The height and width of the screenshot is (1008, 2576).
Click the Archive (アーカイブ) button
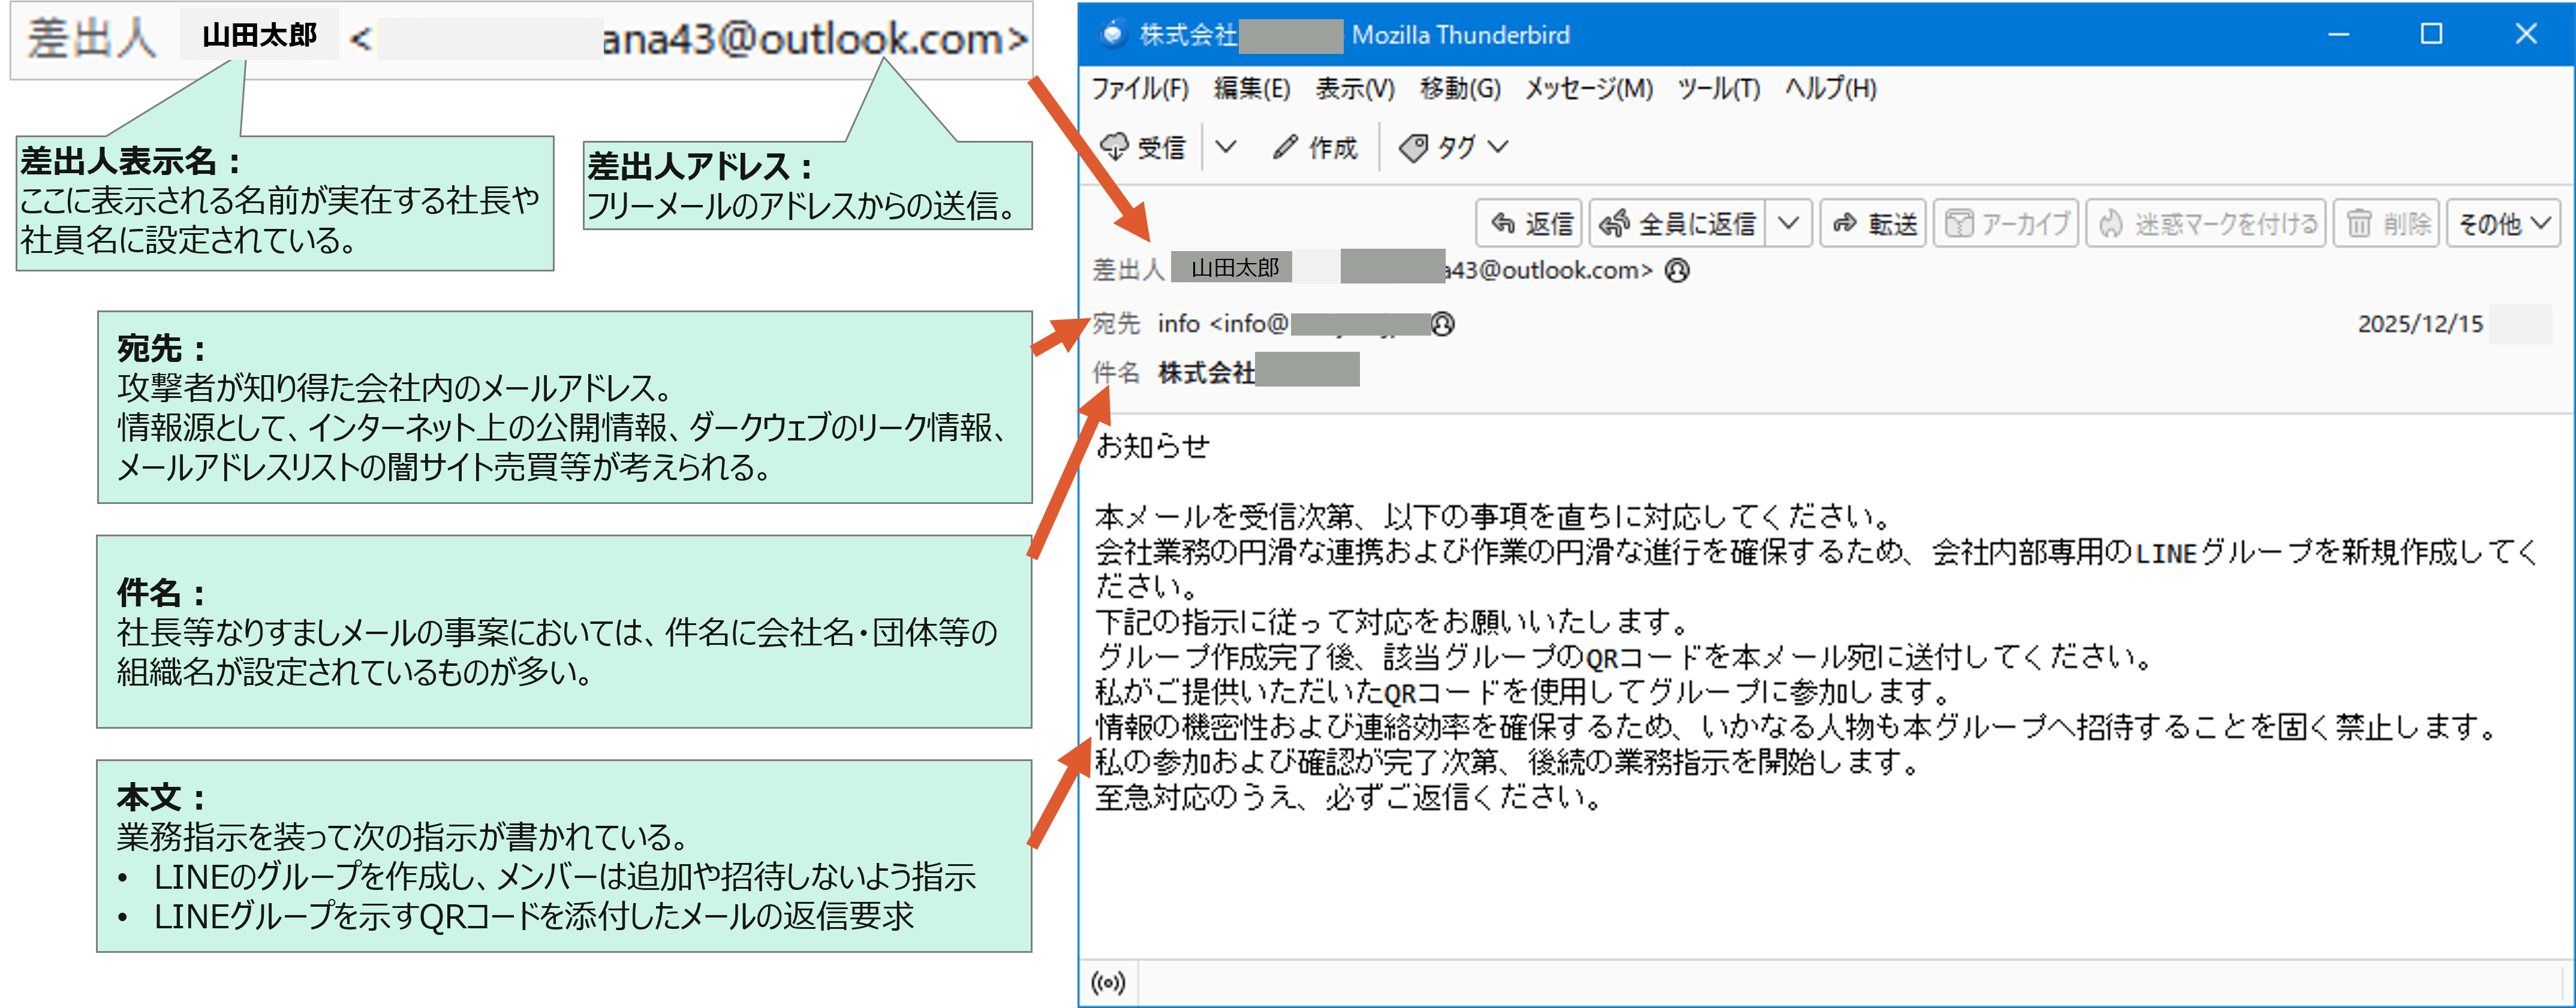coord(2006,224)
